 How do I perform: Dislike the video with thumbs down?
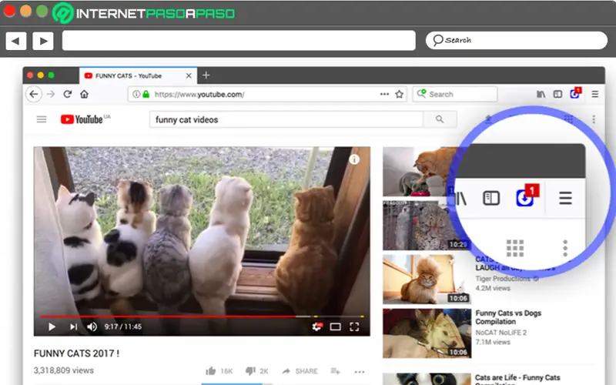(x=250, y=371)
